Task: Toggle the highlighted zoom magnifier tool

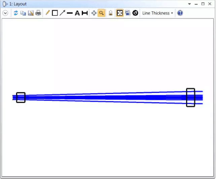Action: coord(101,13)
